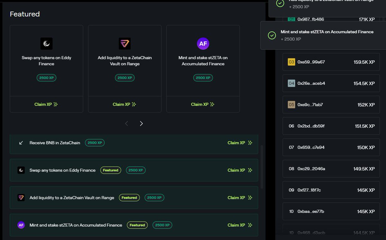Click the purple AF logo in featured card
The width and height of the screenshot is (386, 240).
(203, 43)
